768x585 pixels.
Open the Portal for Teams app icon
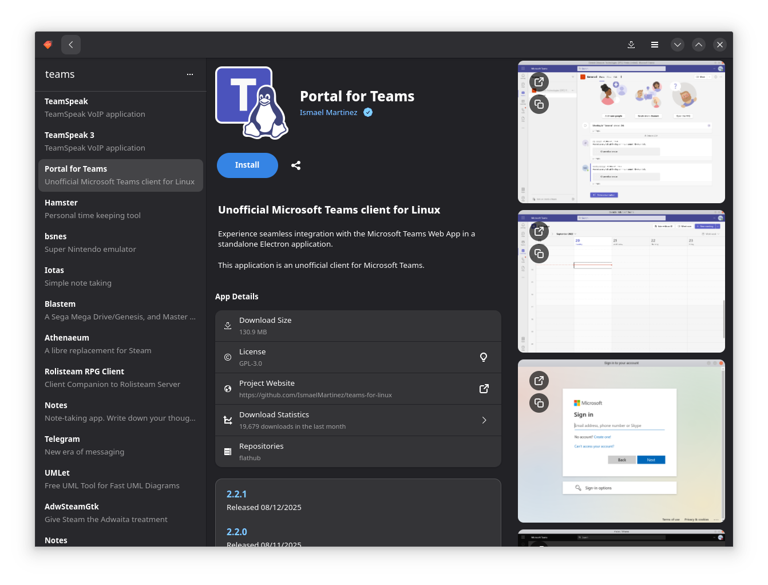pyautogui.click(x=252, y=103)
